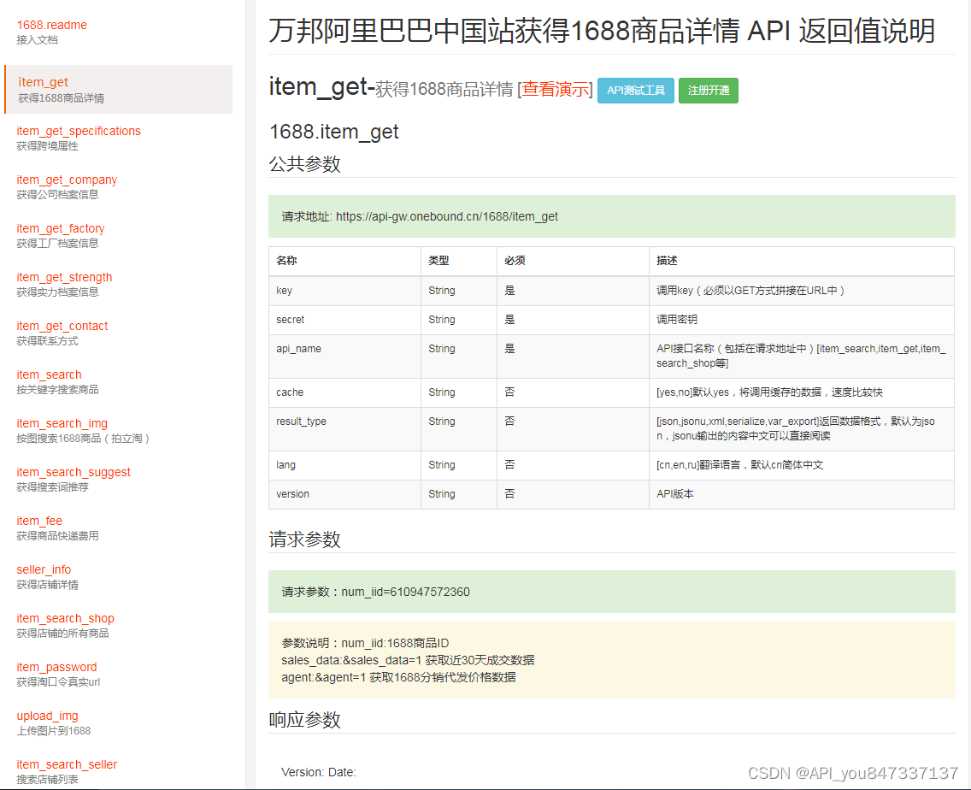Click the cache row's description text
This screenshot has width=971, height=790.
[770, 392]
